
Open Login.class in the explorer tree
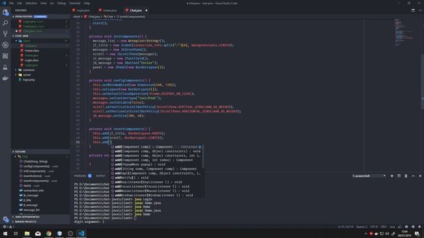(32, 60)
